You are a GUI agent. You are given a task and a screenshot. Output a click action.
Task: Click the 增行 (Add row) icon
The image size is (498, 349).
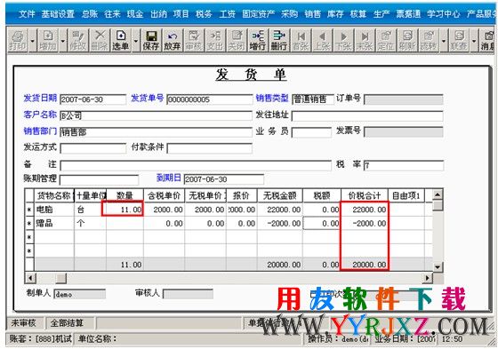click(258, 40)
